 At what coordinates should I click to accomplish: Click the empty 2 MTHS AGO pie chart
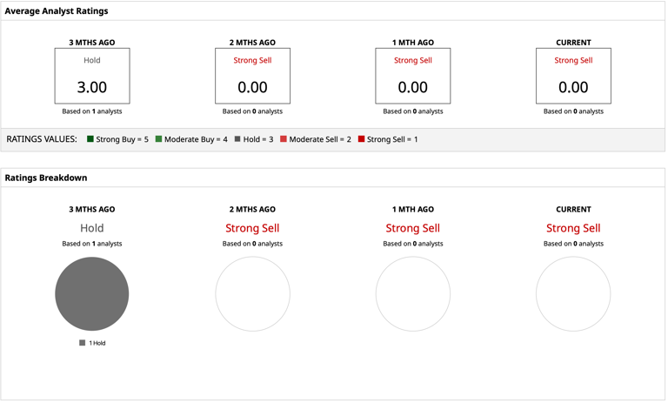click(252, 294)
